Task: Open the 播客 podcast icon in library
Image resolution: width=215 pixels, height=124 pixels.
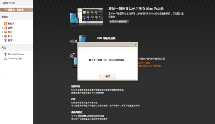Action: 5,40
